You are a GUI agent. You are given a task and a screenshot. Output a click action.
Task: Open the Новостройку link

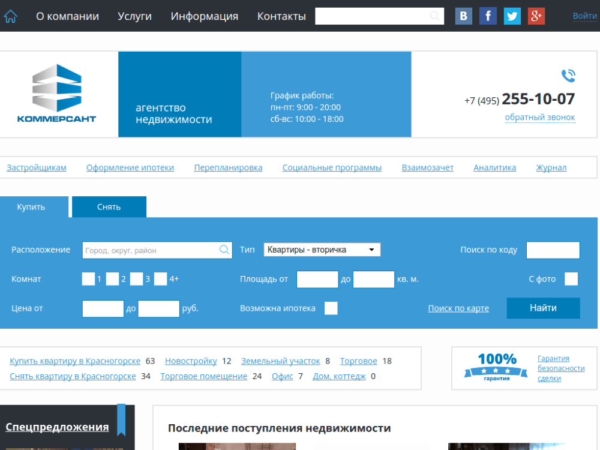191,361
